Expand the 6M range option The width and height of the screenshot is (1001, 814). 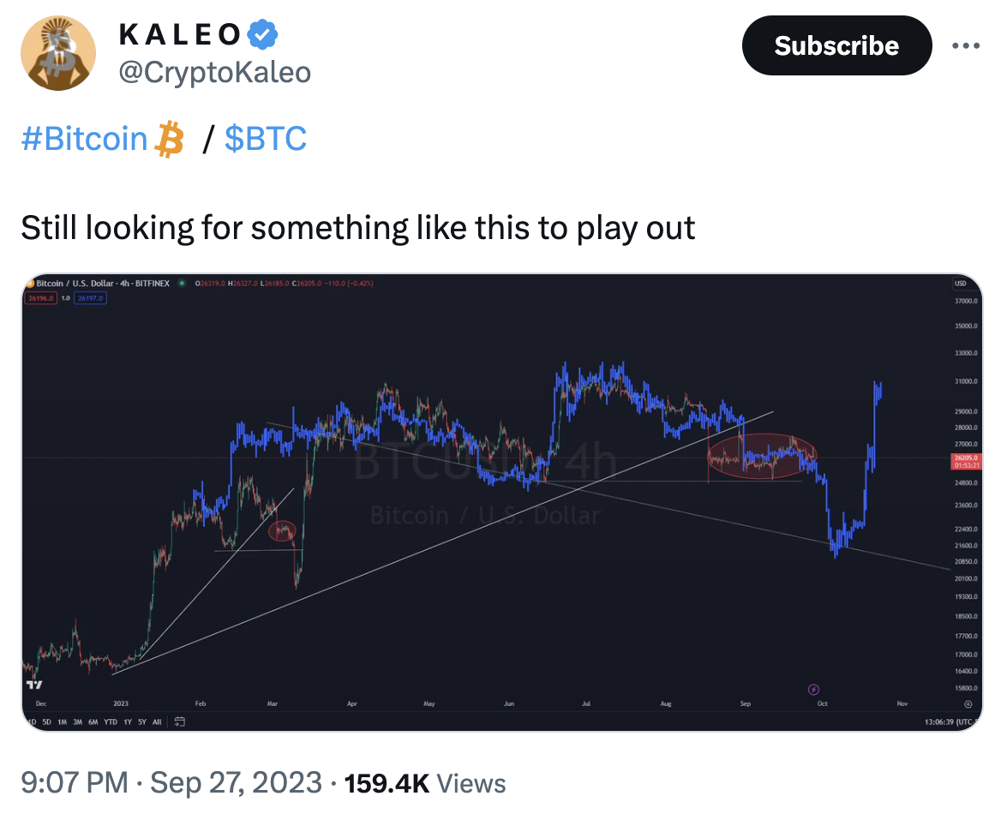tap(93, 722)
